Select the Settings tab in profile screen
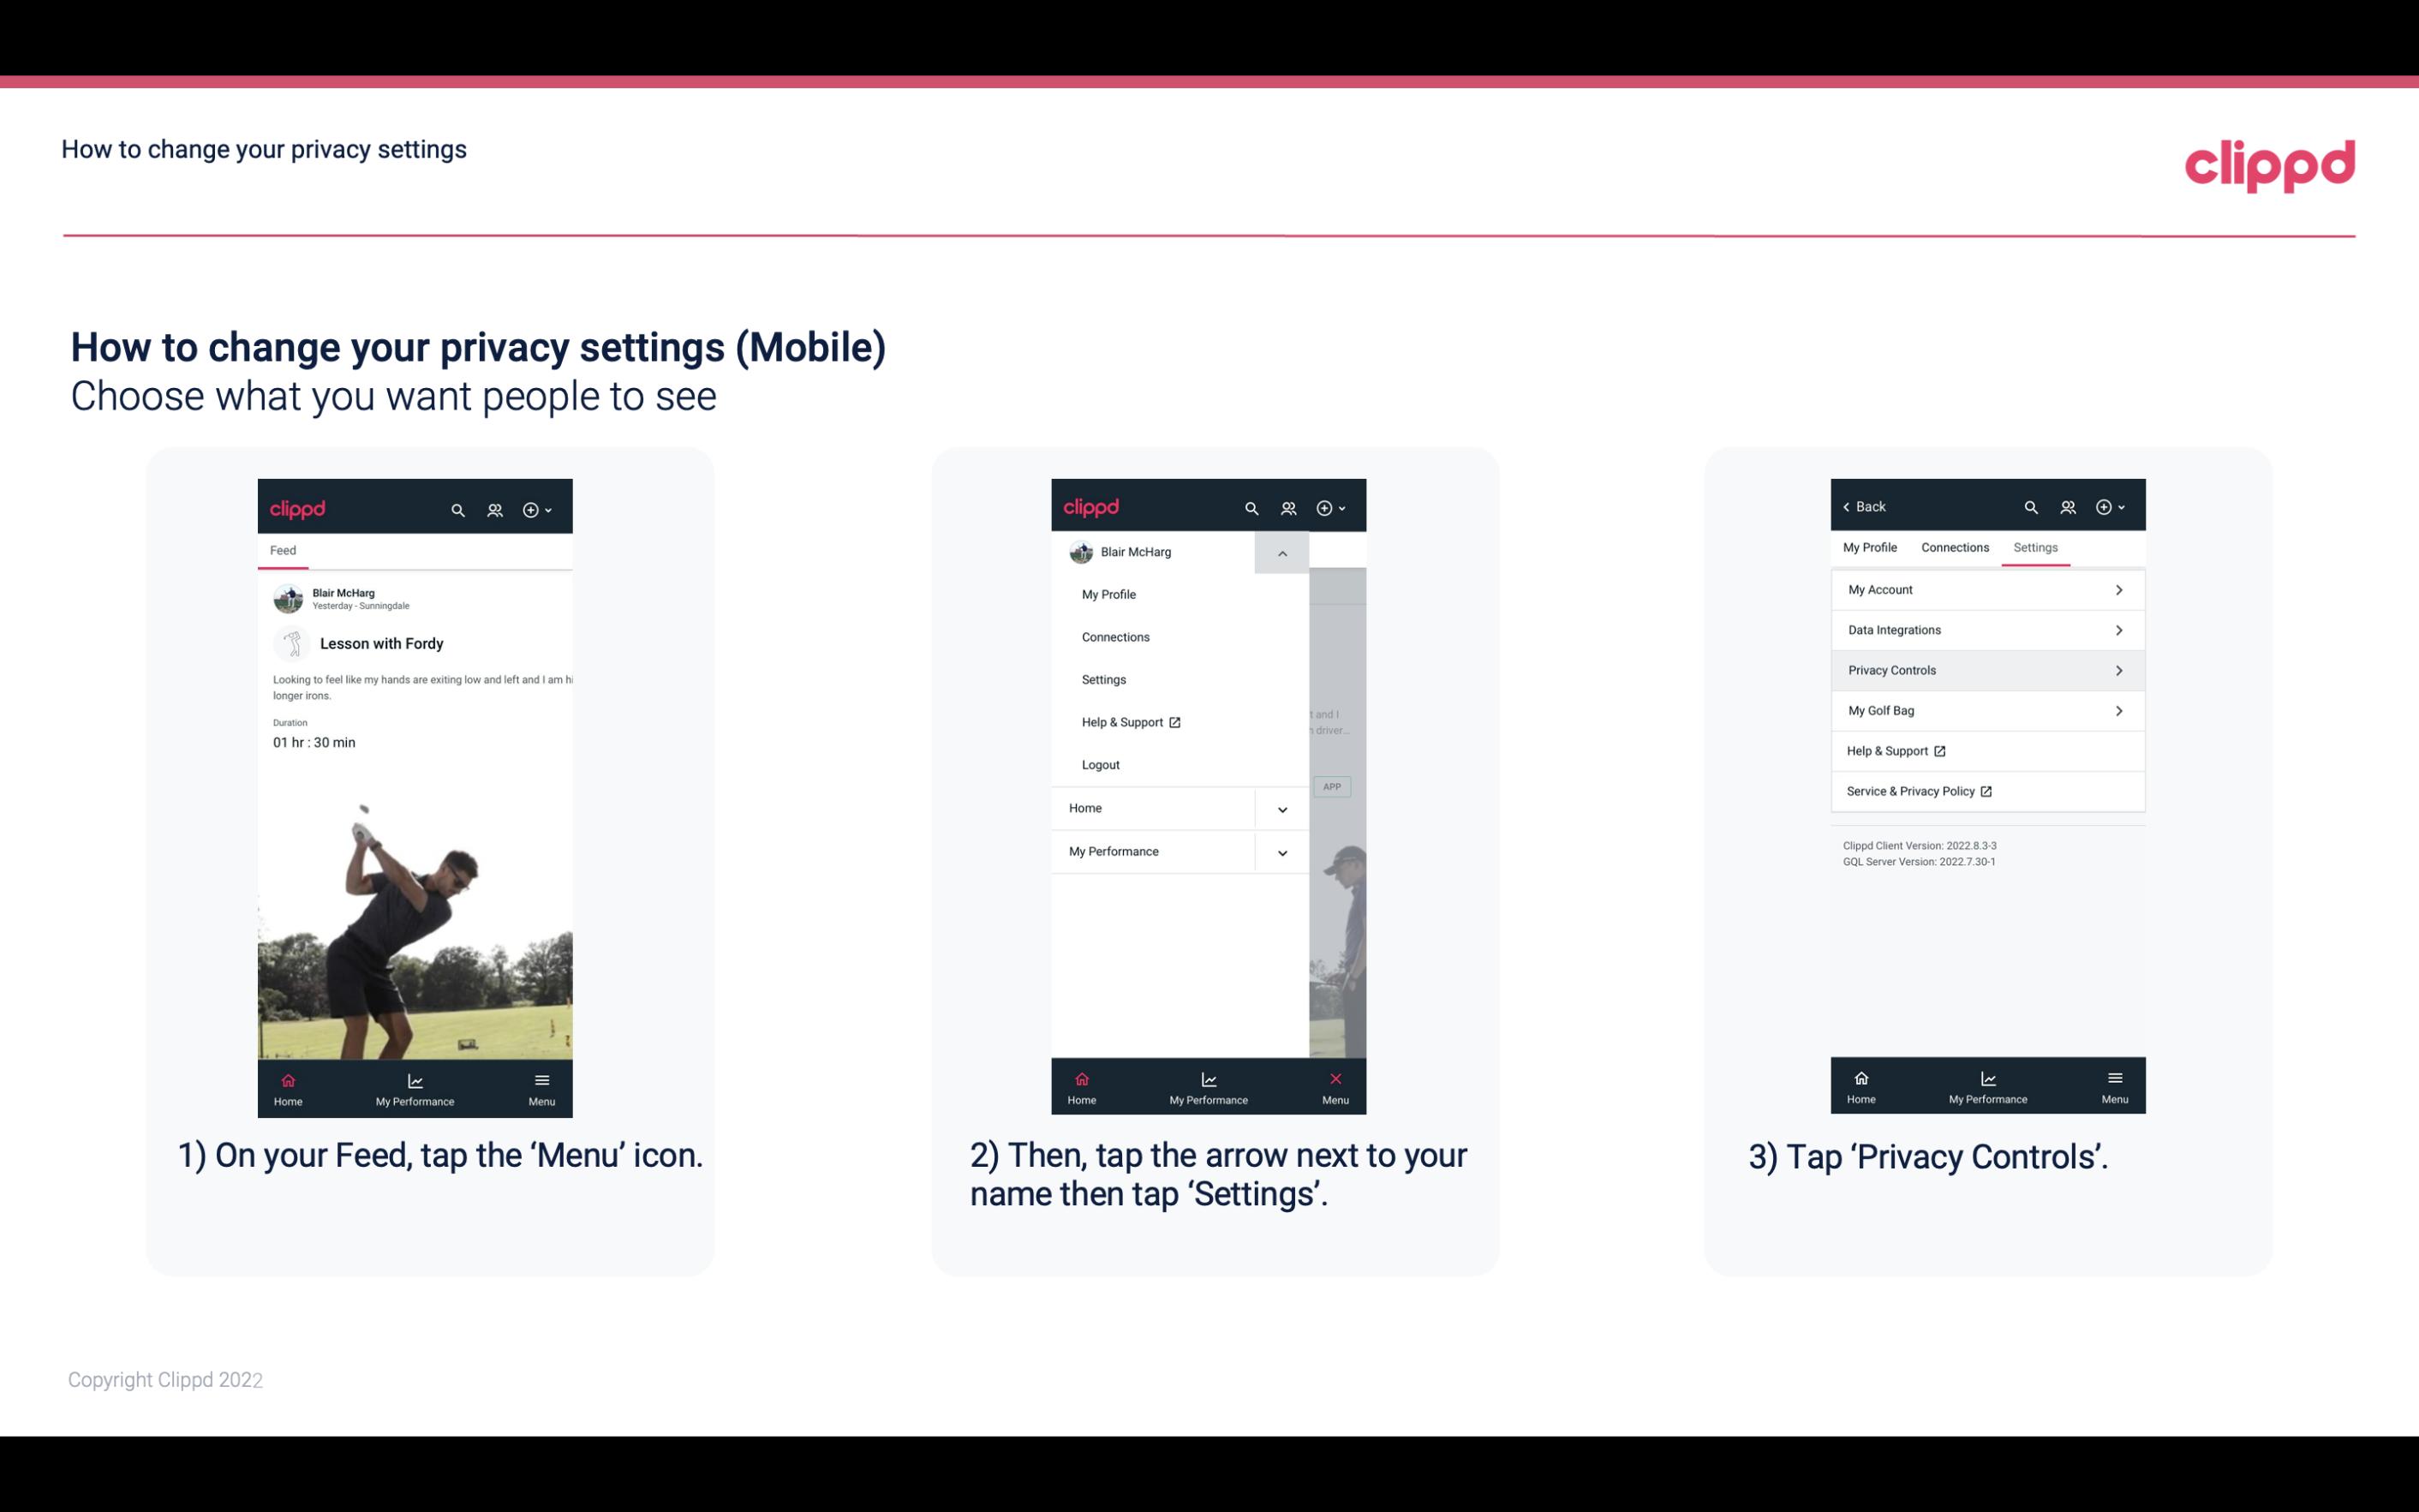This screenshot has height=1512, width=2419. pyautogui.click(x=2034, y=547)
